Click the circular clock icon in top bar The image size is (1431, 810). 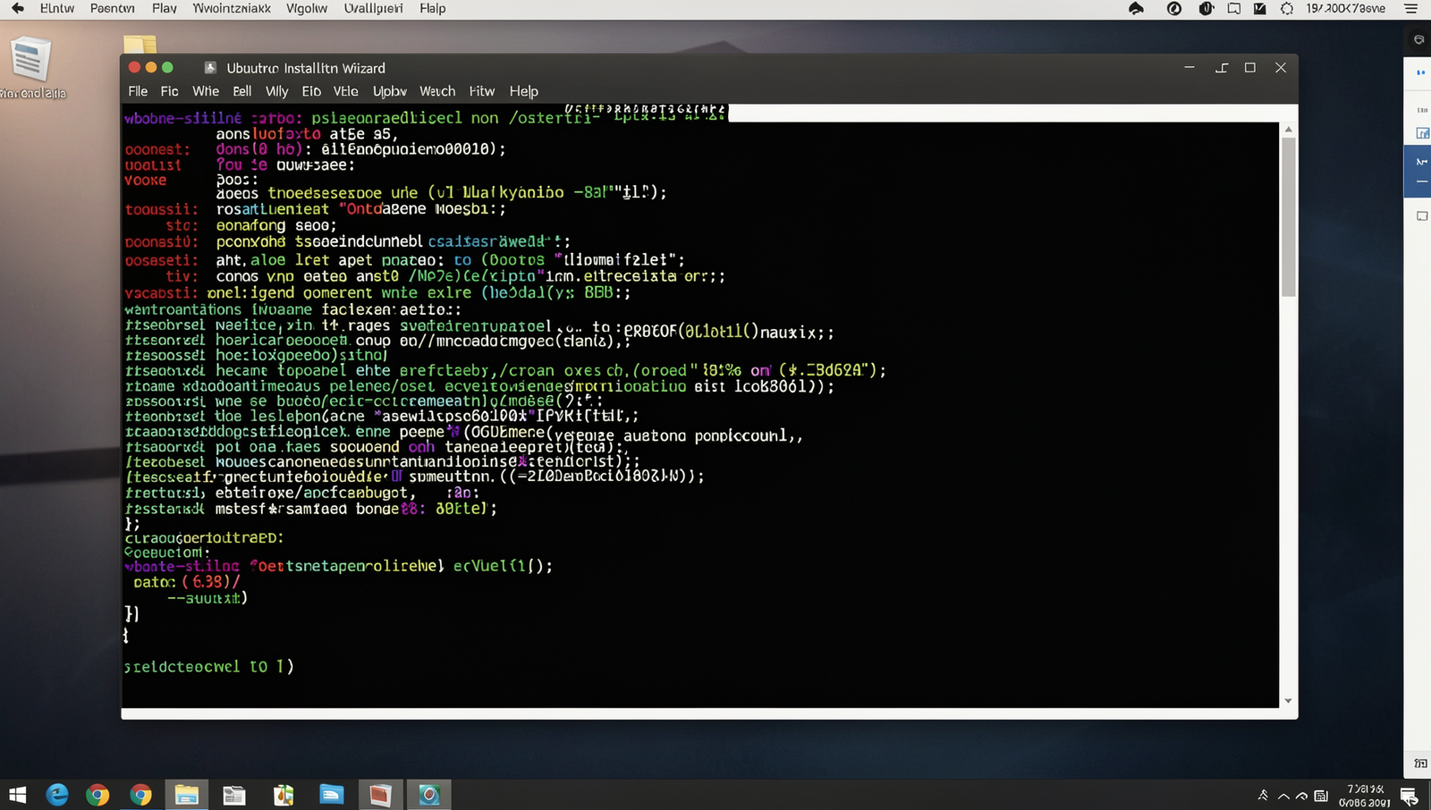tap(1174, 8)
